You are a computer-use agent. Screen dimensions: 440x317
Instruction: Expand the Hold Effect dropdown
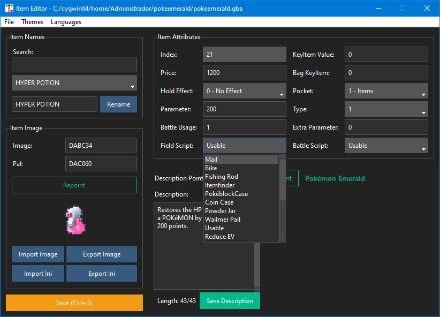click(x=245, y=91)
